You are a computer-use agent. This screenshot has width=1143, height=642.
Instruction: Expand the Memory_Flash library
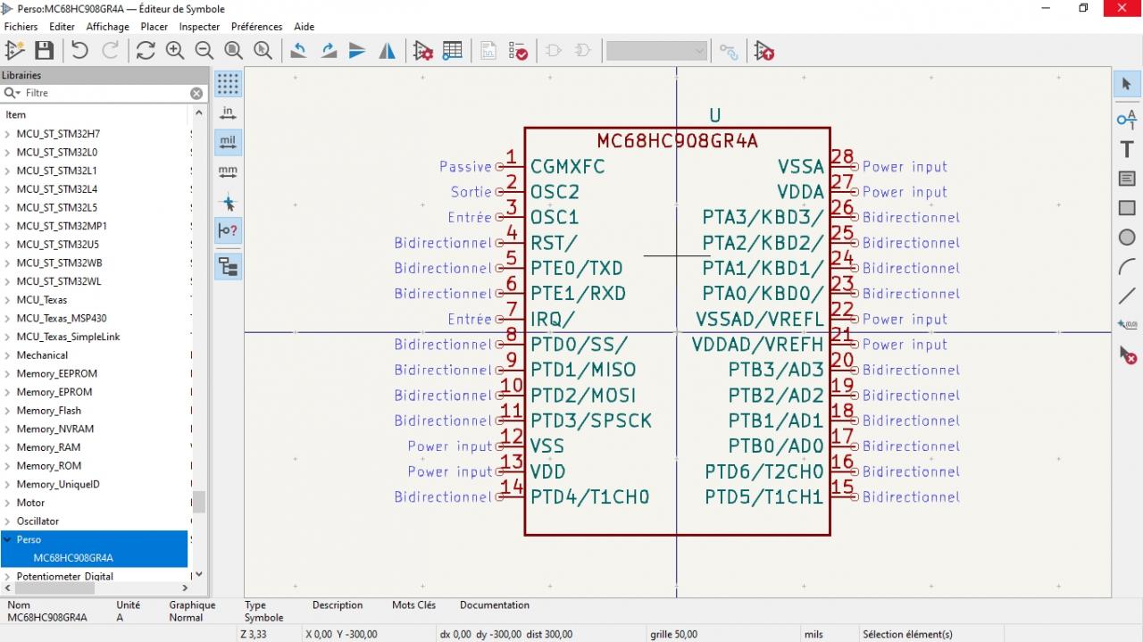click(8, 411)
